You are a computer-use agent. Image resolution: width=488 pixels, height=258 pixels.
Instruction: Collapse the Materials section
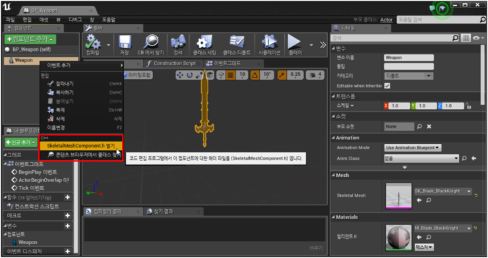[x=333, y=217]
